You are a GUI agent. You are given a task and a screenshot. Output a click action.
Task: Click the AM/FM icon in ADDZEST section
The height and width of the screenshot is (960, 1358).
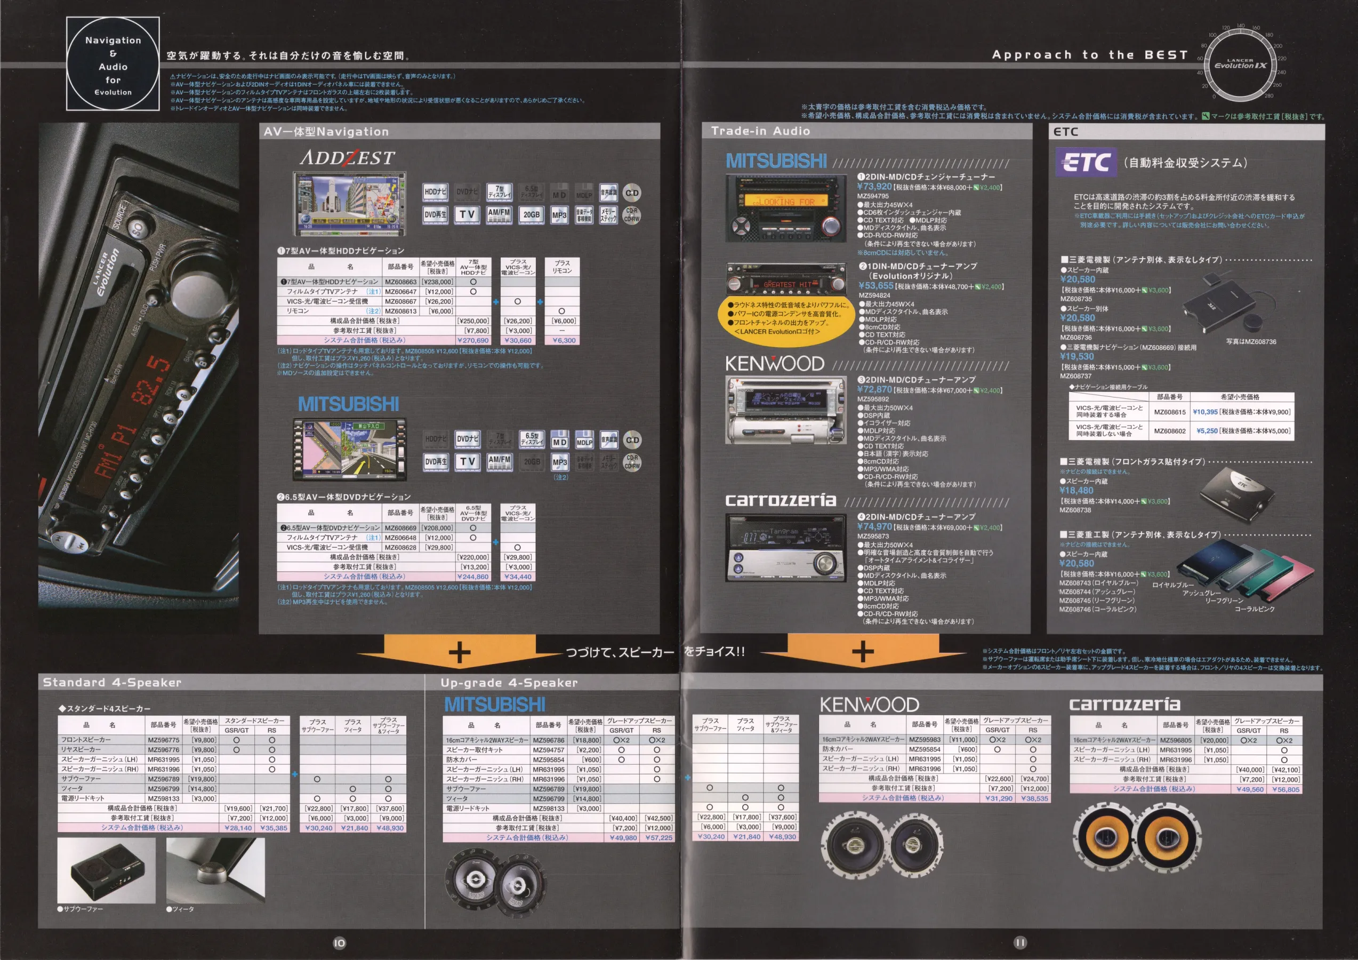point(499,215)
